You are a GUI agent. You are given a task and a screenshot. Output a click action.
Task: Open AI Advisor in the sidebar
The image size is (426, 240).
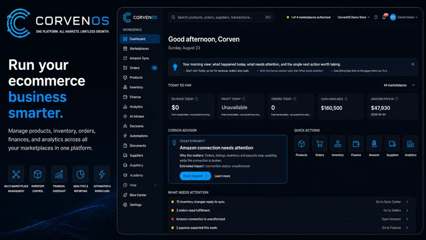point(140,116)
